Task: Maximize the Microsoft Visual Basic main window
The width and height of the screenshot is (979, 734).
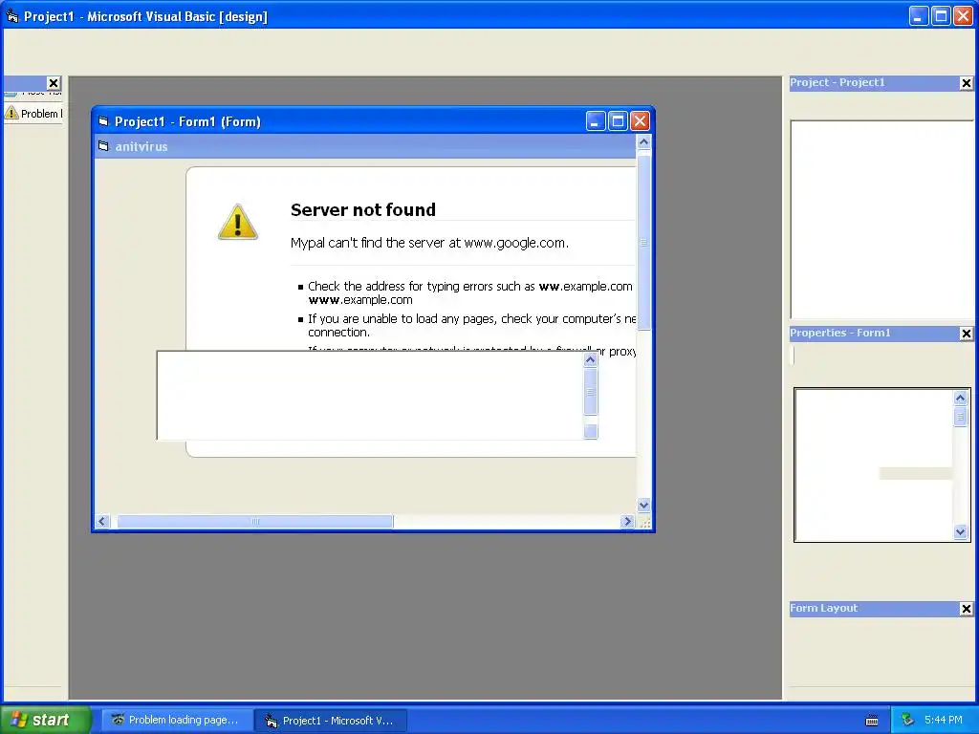Action: click(x=941, y=16)
